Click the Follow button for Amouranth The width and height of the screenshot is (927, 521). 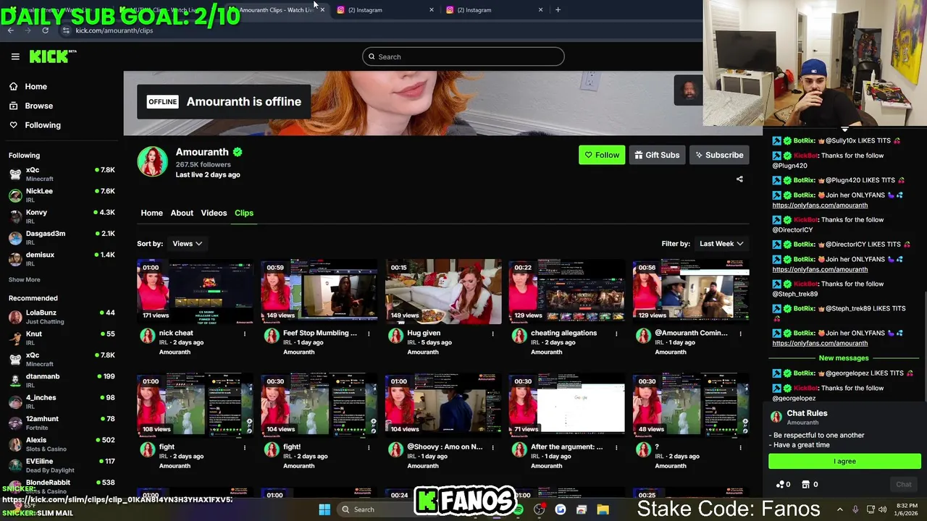[x=601, y=155]
